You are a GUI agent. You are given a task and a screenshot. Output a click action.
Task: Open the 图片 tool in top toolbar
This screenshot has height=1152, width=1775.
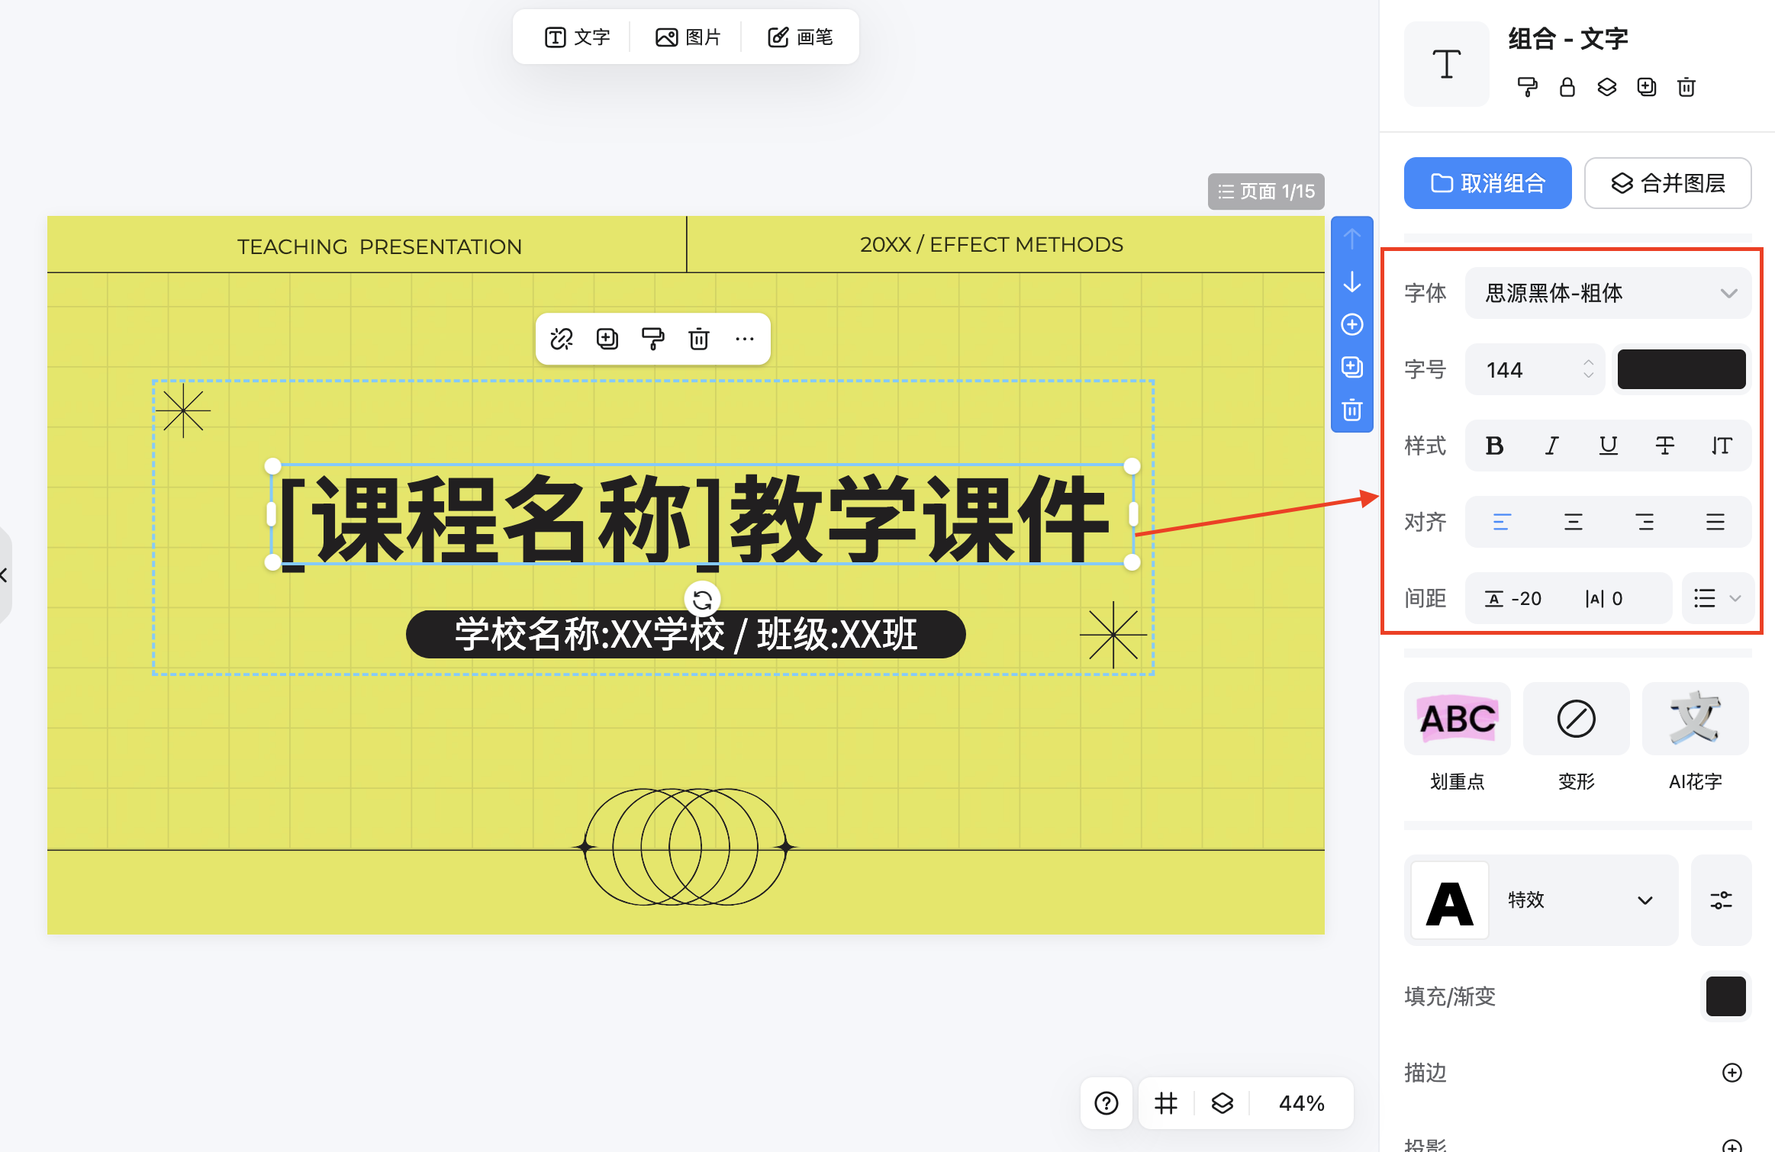pyautogui.click(x=688, y=36)
